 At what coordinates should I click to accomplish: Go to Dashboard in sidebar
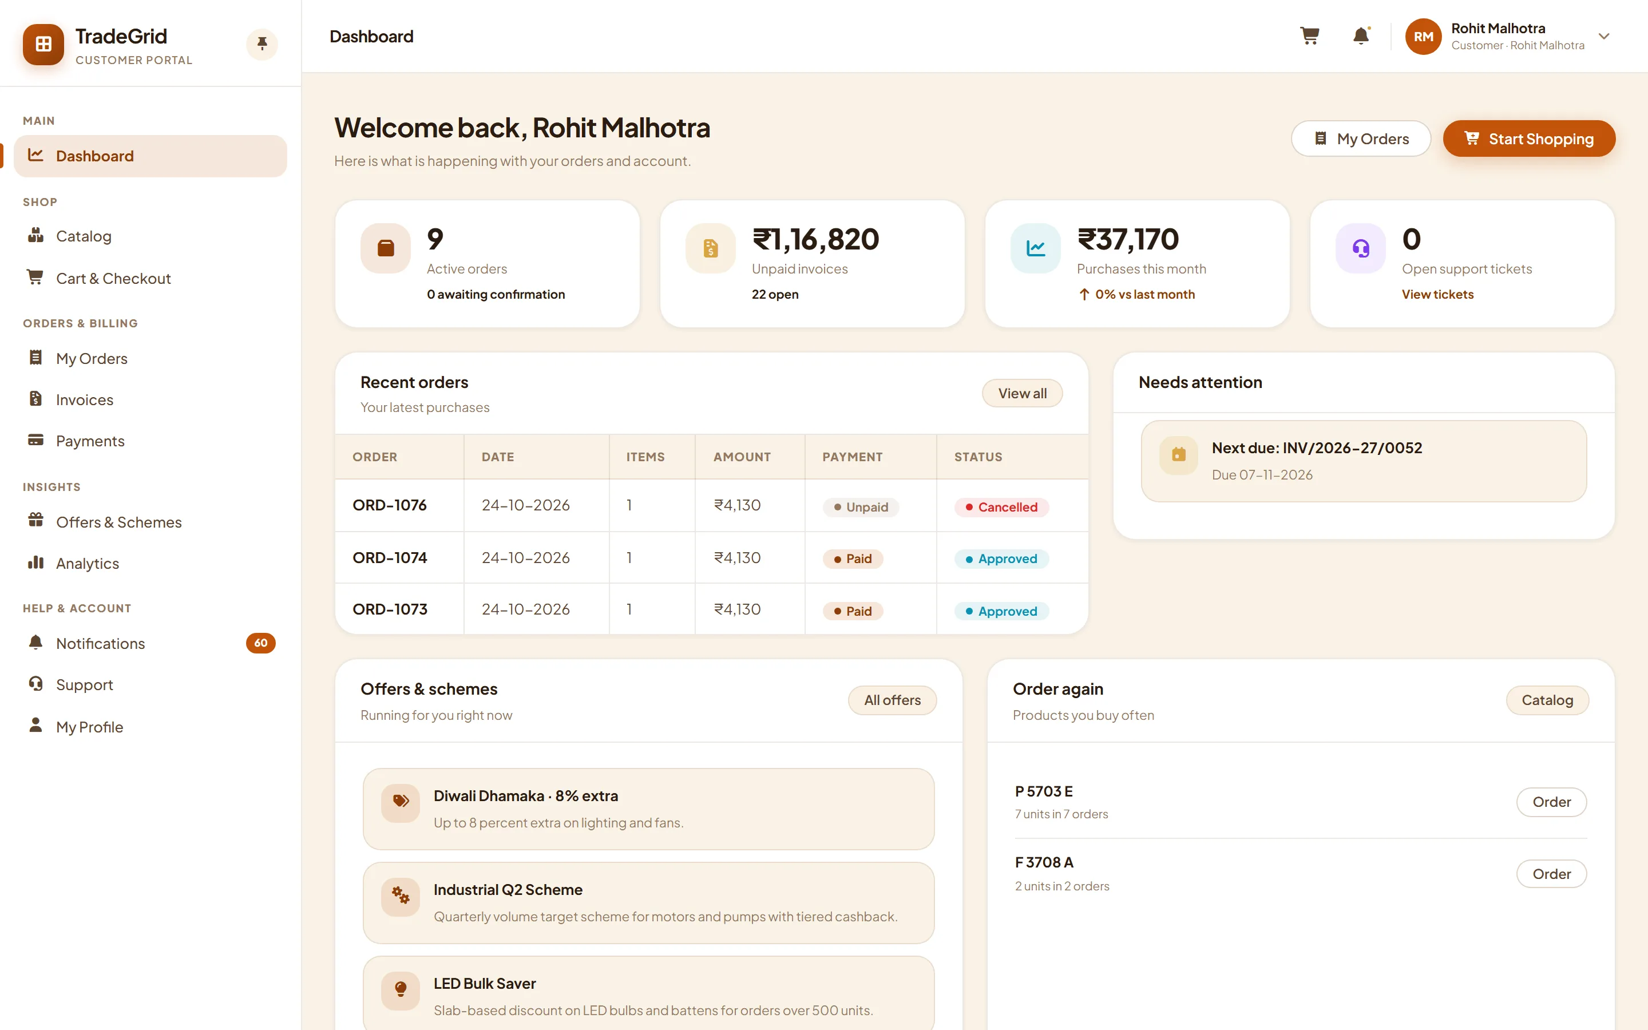(150, 156)
